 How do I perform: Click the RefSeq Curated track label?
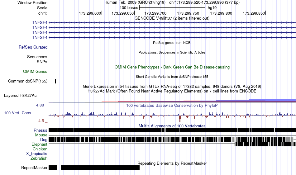click(33, 47)
